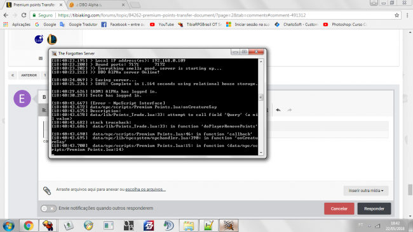Open Chrome's three-dot menu
Image resolution: width=413 pixels, height=232 pixels.
pos(407,15)
